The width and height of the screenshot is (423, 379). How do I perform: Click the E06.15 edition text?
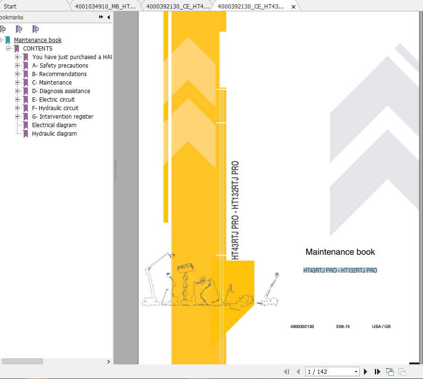click(x=343, y=327)
